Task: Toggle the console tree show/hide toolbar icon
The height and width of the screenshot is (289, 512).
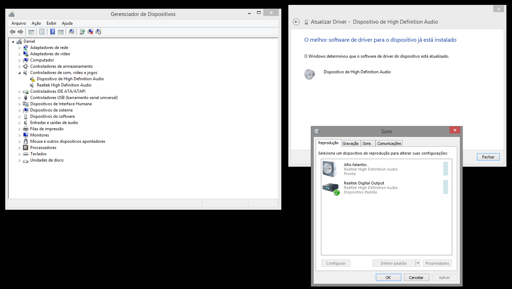Action: 31,32
